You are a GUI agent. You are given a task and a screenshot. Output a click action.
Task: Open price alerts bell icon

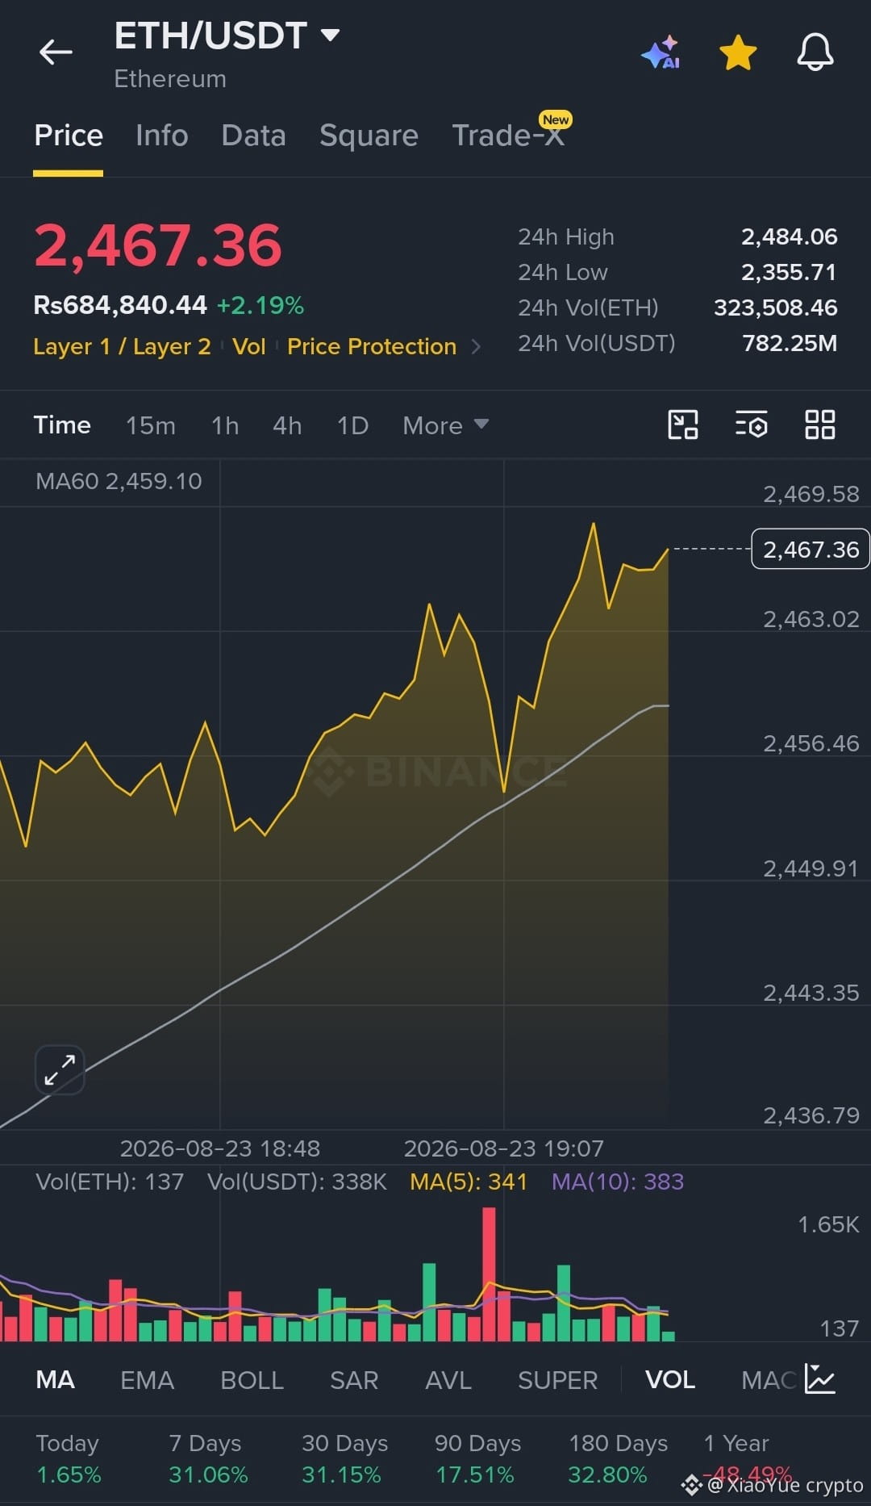[x=815, y=52]
